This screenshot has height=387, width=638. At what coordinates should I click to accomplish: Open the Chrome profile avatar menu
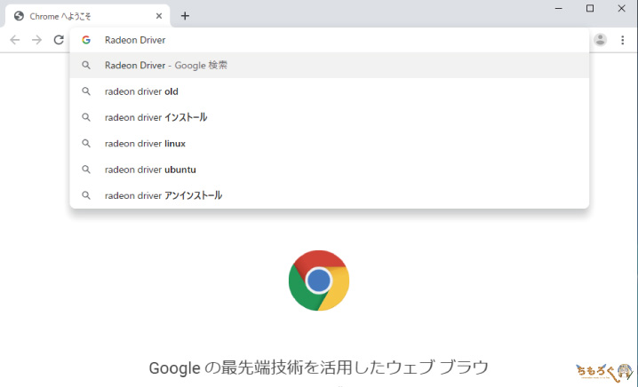600,40
